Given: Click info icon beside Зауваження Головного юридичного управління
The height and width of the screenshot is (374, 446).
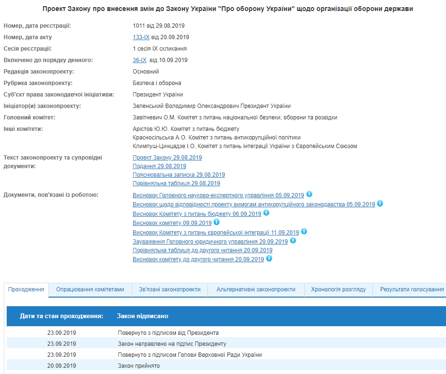Looking at the screenshot, I should tap(293, 241).
